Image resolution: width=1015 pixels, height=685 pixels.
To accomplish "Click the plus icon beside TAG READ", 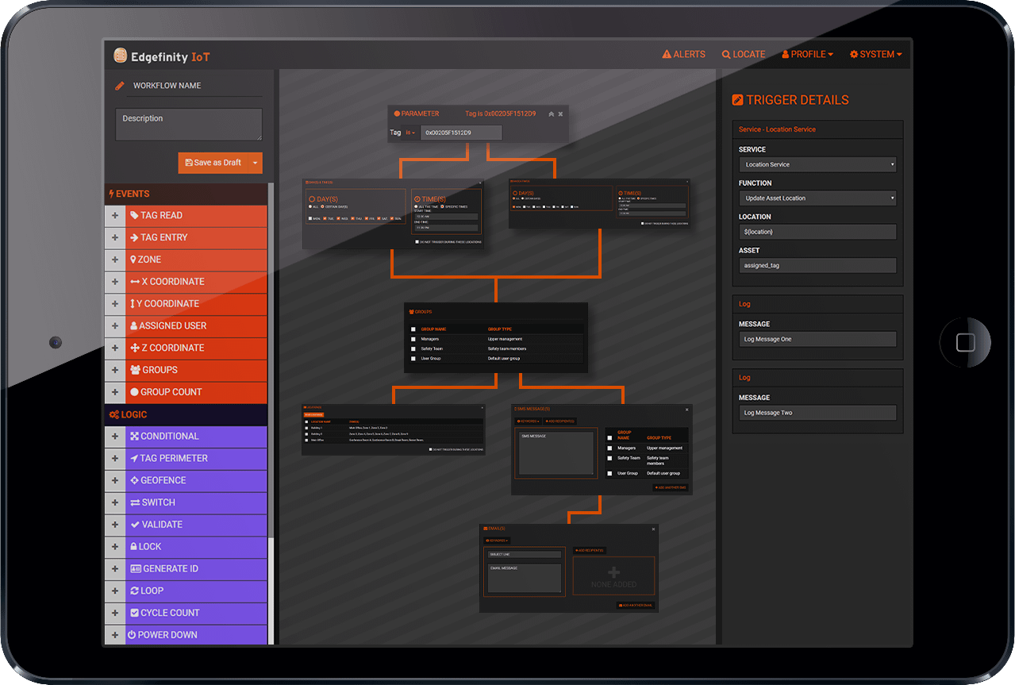I will 115,216.
